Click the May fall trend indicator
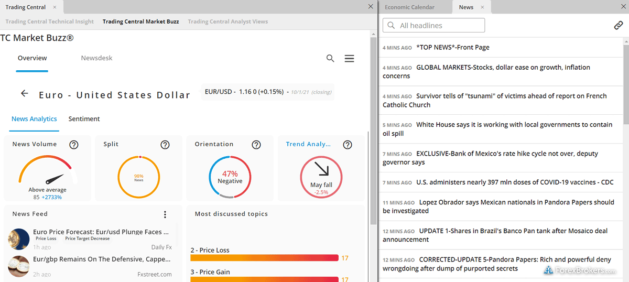 click(x=321, y=177)
